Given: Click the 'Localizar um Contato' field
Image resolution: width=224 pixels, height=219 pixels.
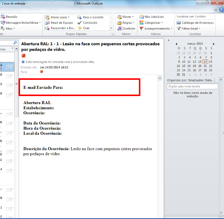Looking at the screenshot, I should click(x=195, y=17).
